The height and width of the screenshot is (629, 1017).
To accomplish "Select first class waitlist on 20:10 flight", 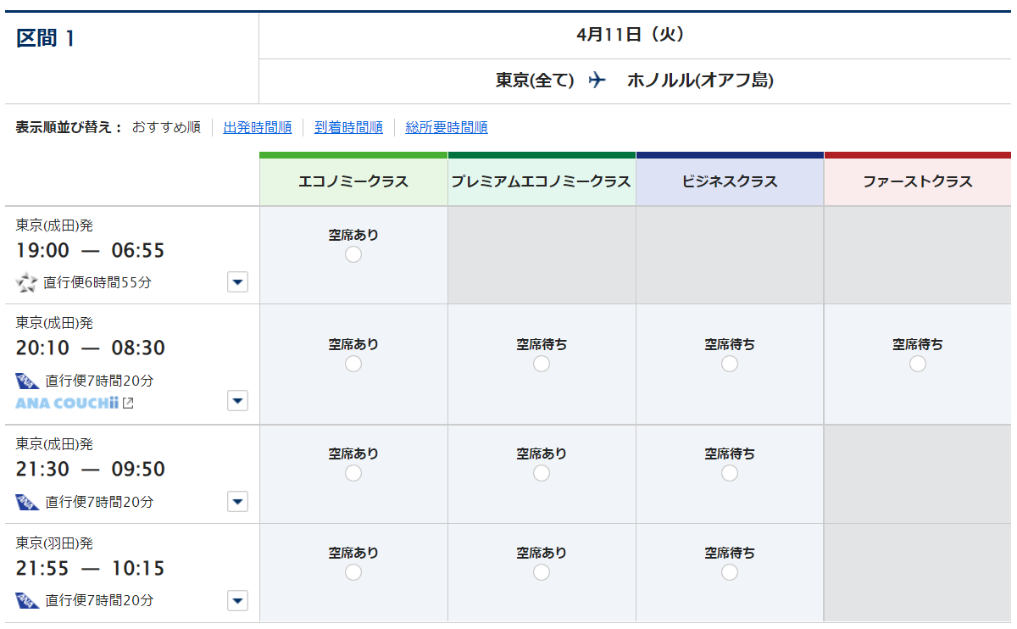I will (x=917, y=364).
